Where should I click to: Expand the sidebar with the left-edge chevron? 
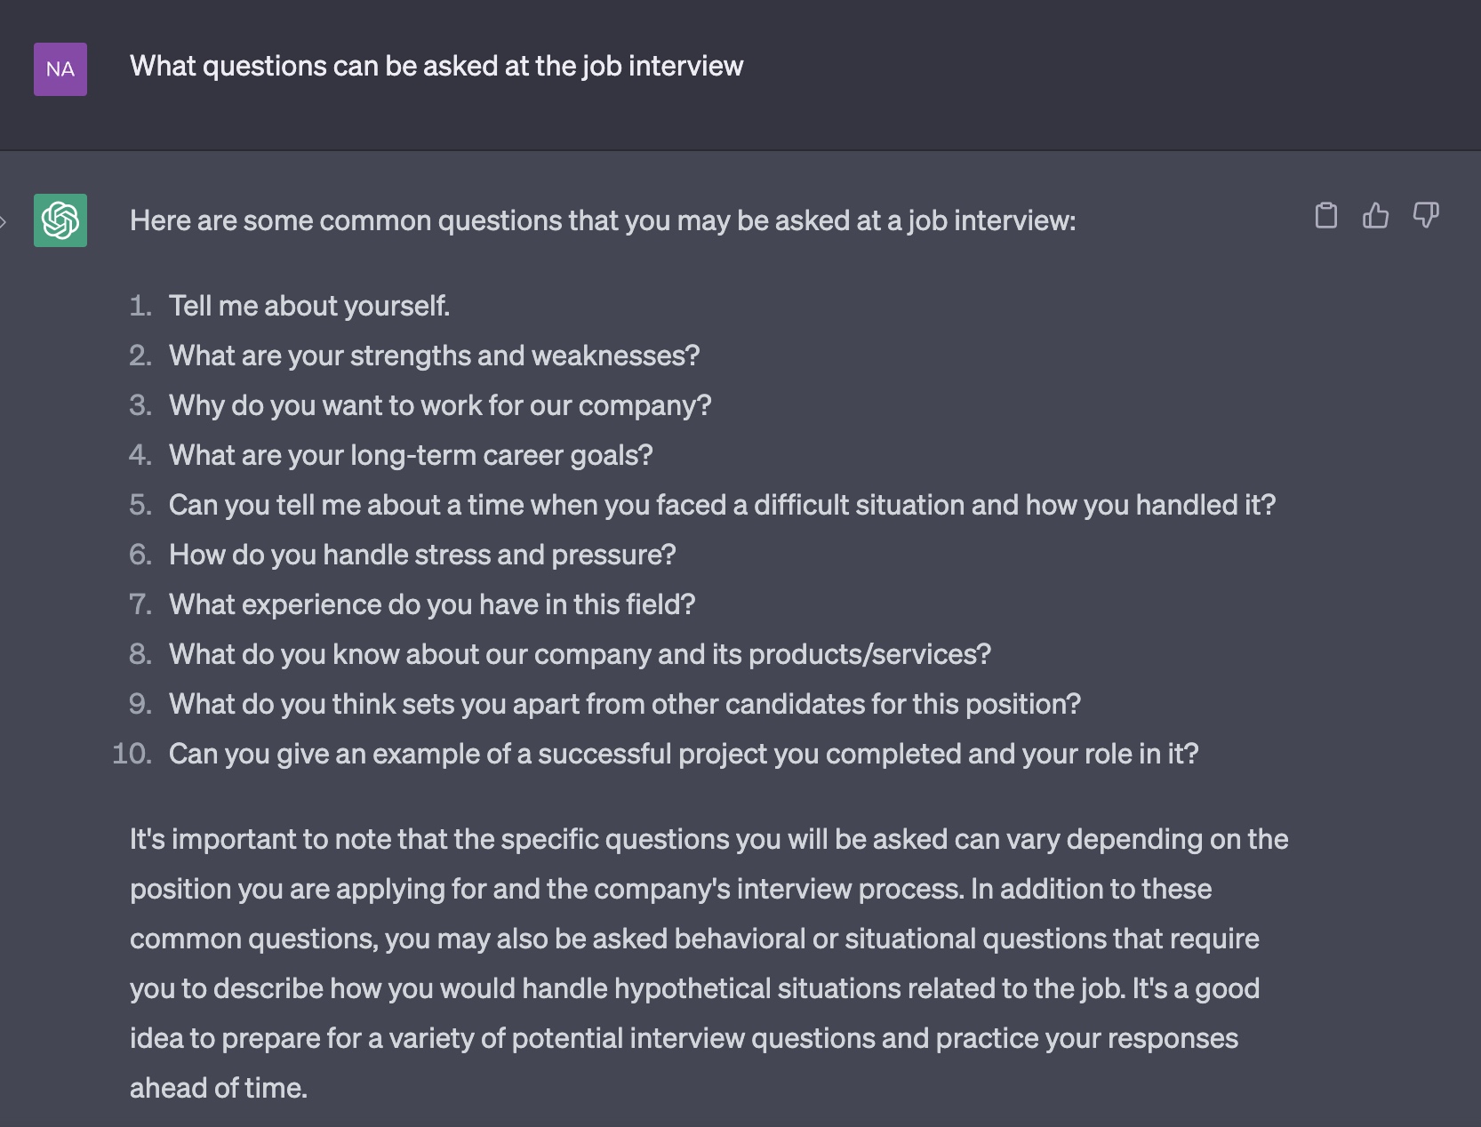click(x=4, y=222)
